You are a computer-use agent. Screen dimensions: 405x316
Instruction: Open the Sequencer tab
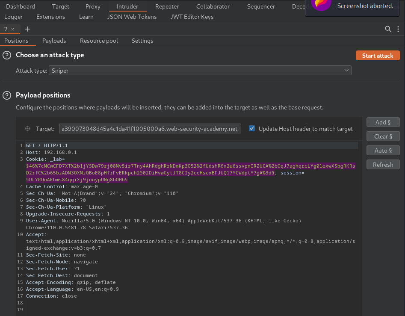pos(261,6)
